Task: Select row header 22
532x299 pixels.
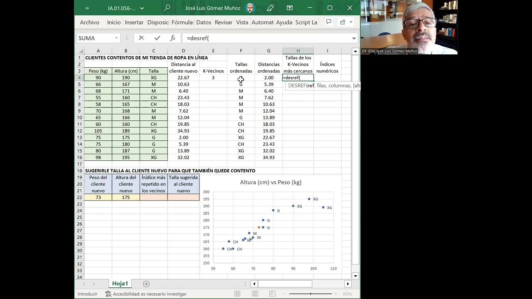Action: pyautogui.click(x=79, y=197)
